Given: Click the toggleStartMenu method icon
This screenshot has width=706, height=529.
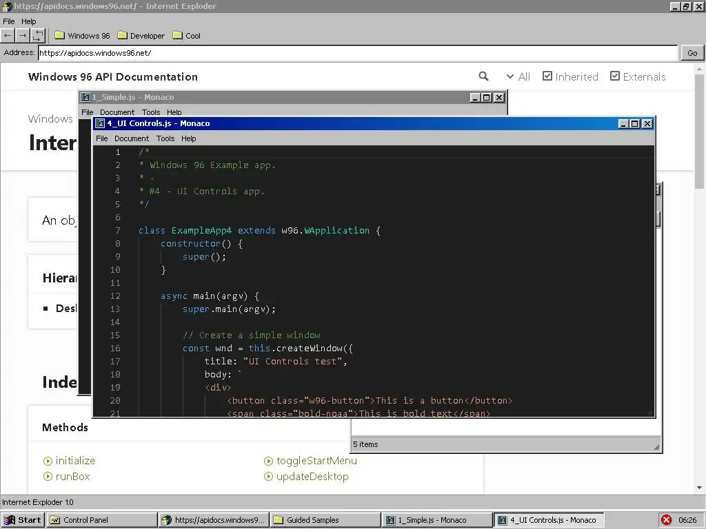Looking at the screenshot, I should tap(268, 461).
